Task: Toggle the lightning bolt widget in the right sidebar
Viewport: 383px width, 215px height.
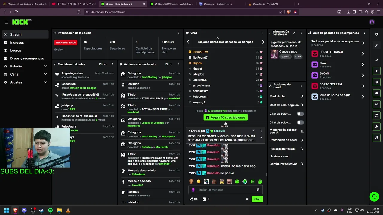Action: click(x=376, y=71)
